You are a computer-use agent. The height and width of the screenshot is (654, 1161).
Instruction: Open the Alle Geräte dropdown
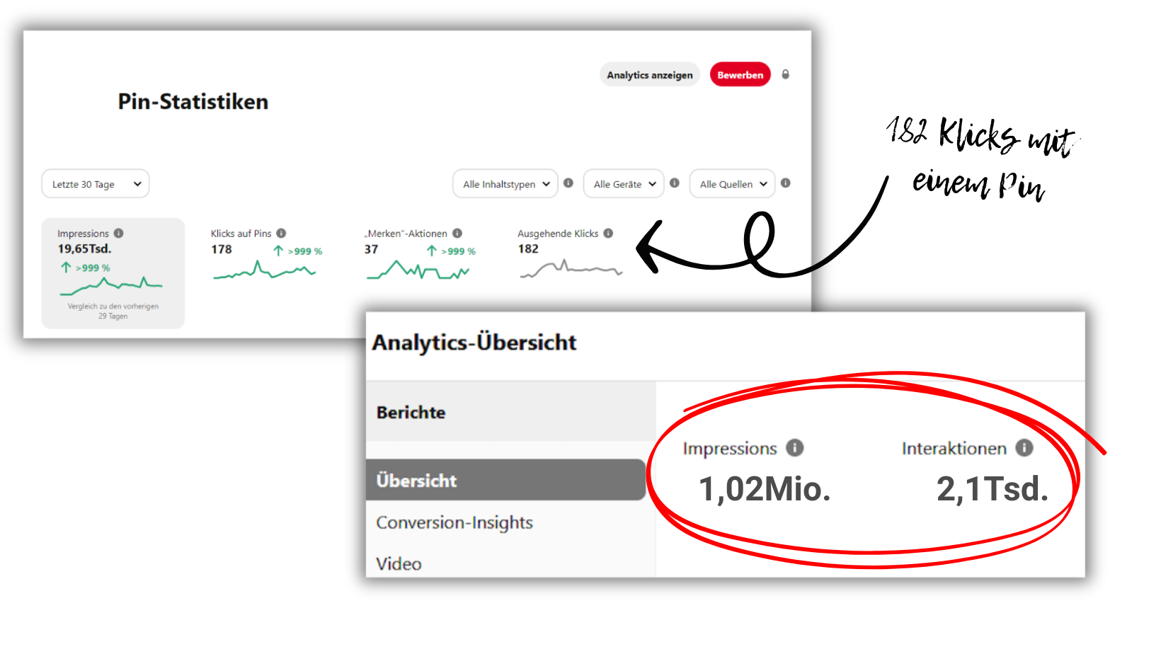click(624, 184)
